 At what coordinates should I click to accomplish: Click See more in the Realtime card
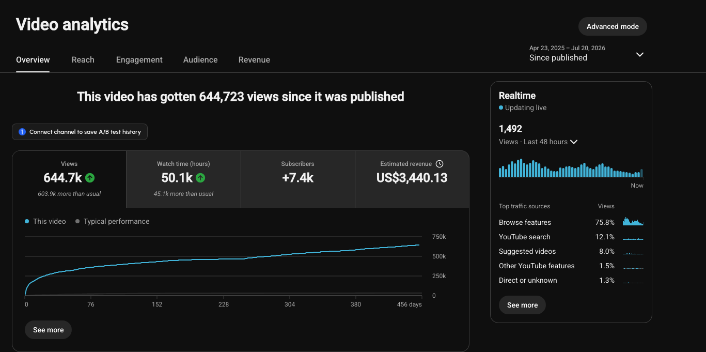[x=523, y=305]
